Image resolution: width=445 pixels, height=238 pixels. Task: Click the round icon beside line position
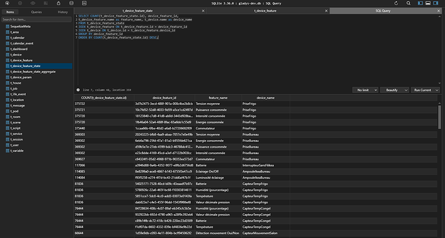coord(78,90)
